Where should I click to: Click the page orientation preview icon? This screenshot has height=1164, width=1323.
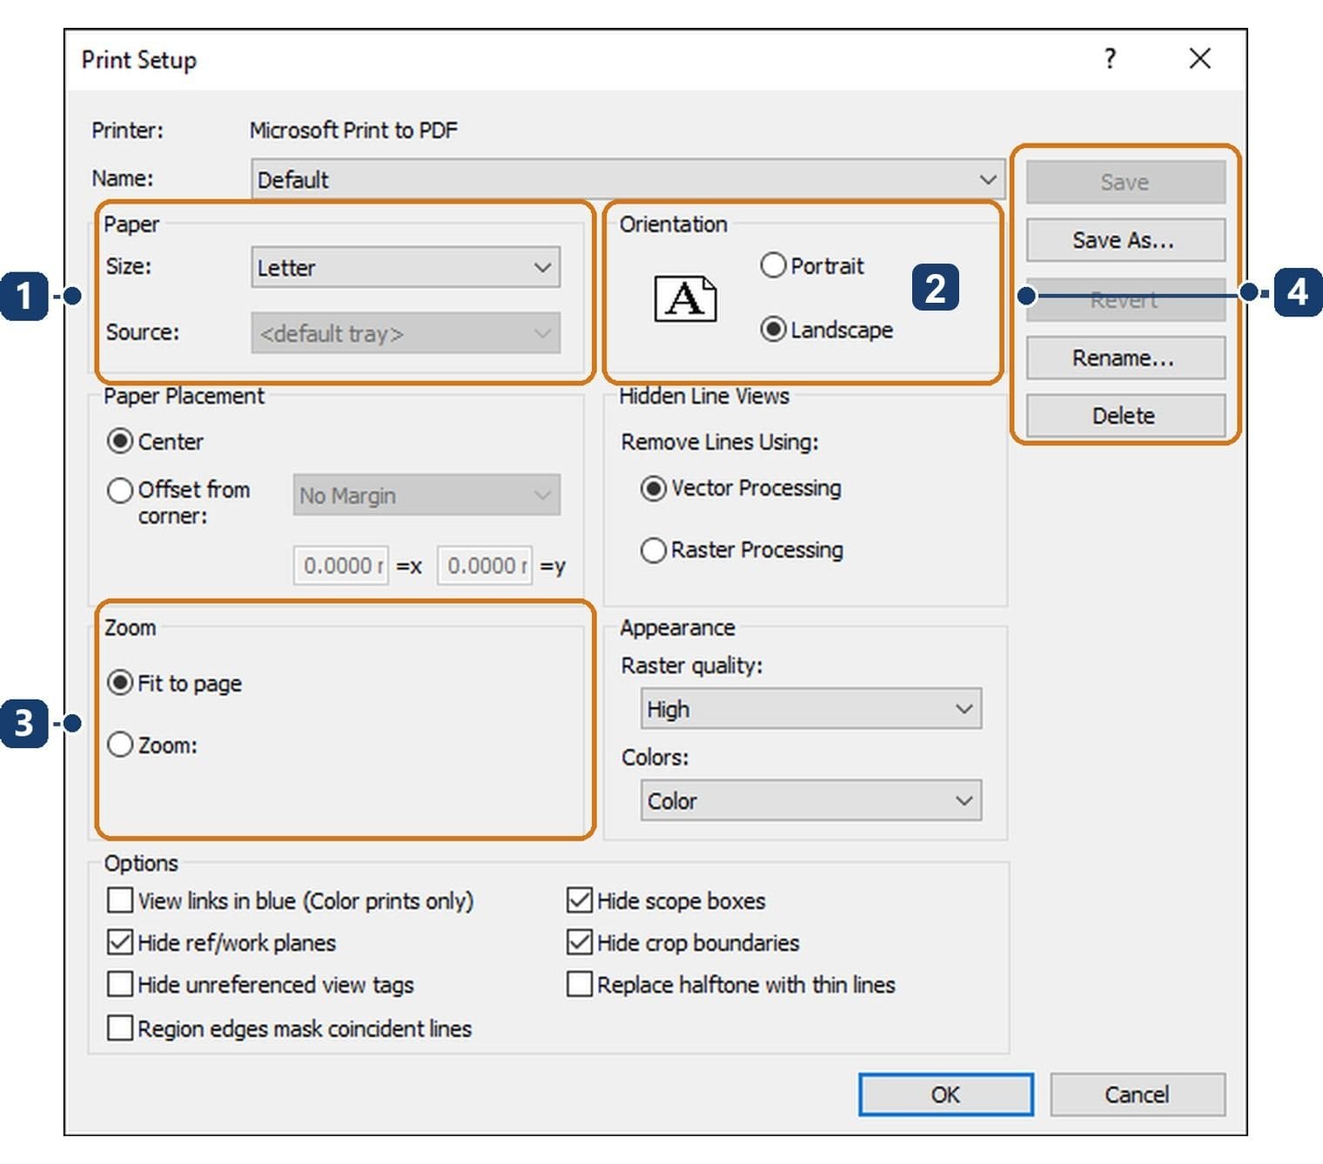click(x=686, y=299)
